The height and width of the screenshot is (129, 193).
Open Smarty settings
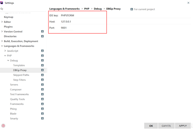pos(14,119)
